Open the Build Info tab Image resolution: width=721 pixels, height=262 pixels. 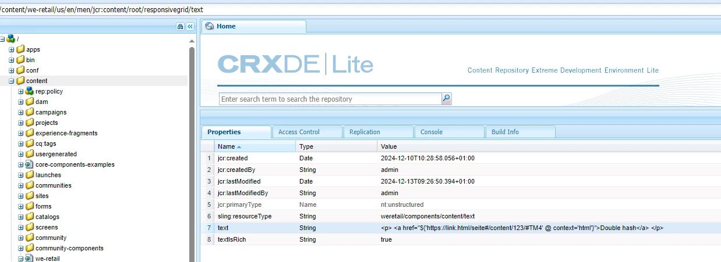pyautogui.click(x=520, y=132)
